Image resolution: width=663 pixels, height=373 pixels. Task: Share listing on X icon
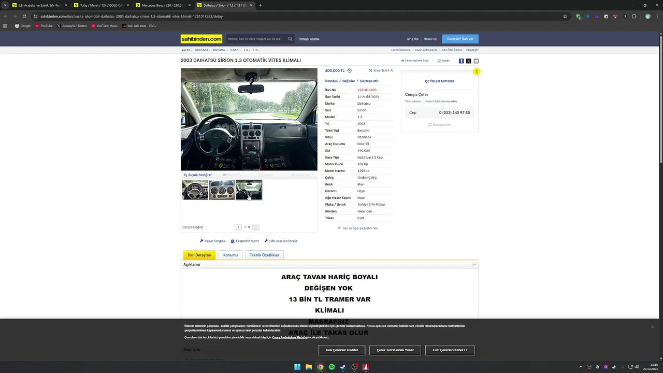click(468, 61)
